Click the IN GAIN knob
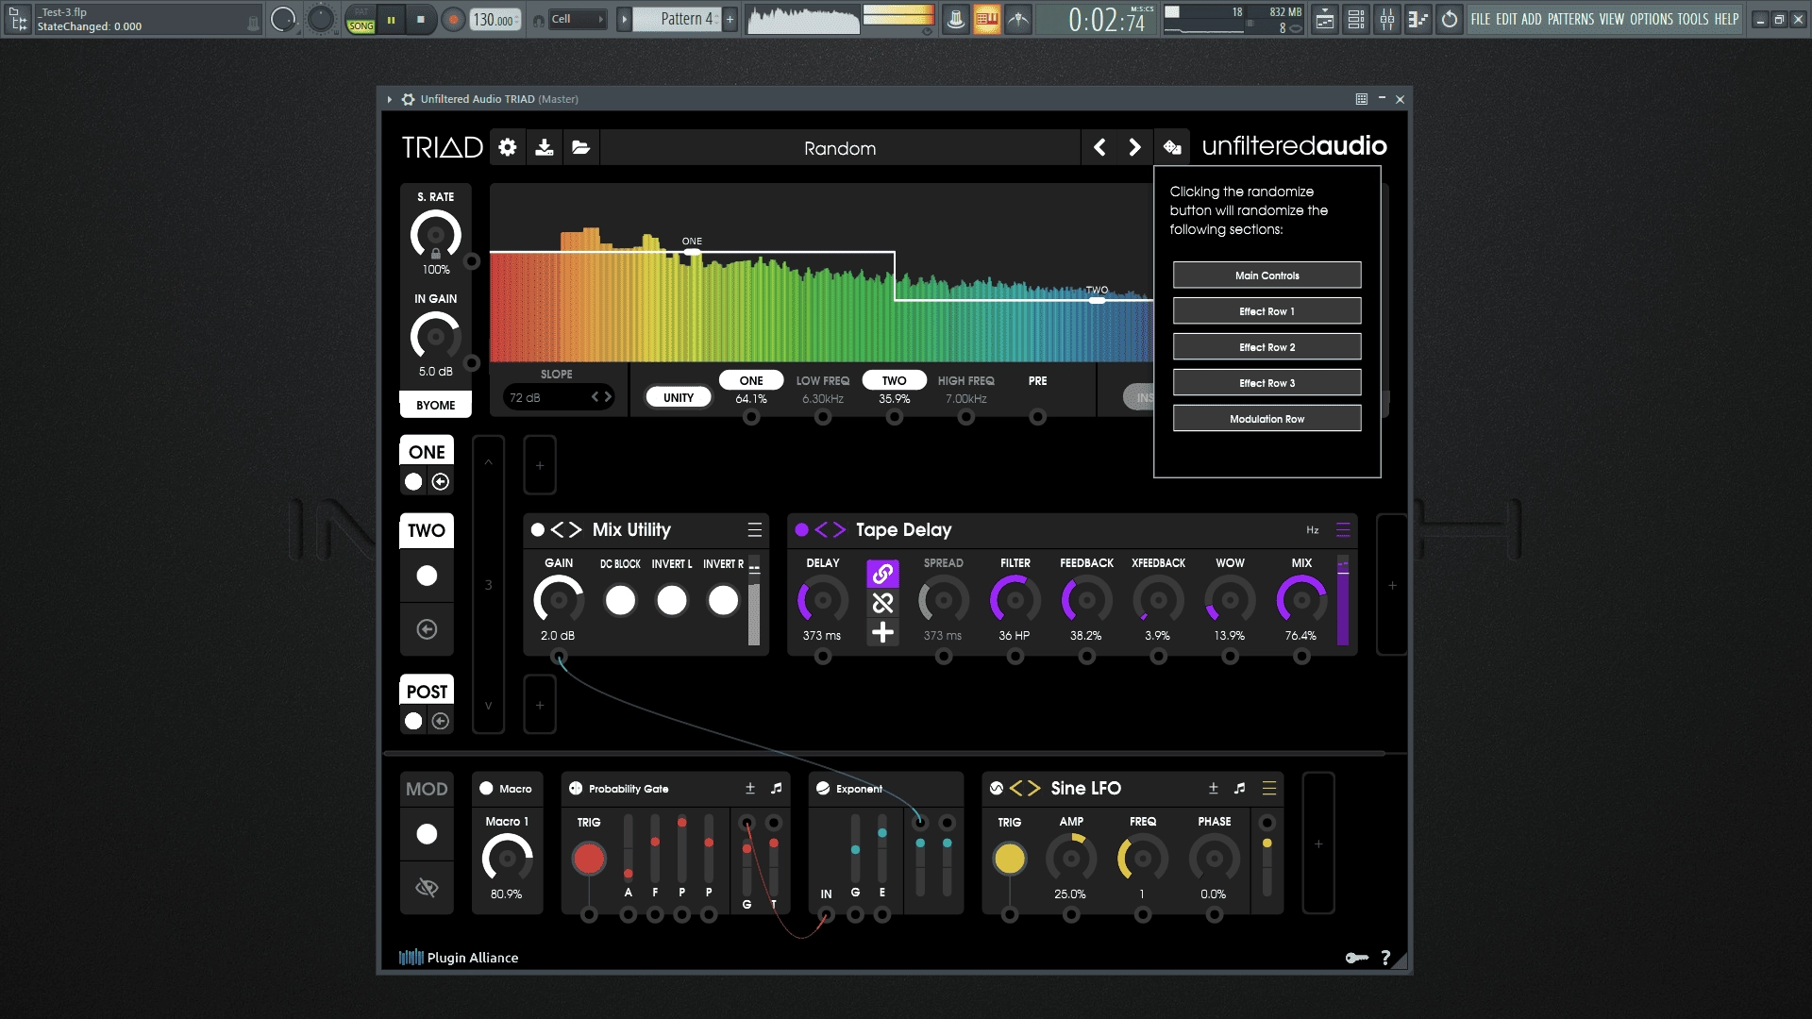Image resolution: width=1812 pixels, height=1019 pixels. pos(435,336)
